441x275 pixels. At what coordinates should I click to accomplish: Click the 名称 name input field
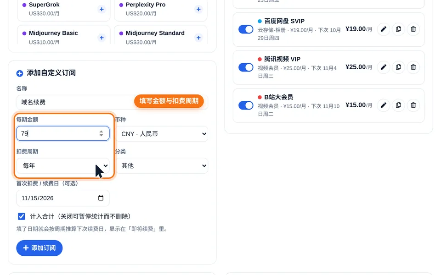pyautogui.click(x=112, y=102)
